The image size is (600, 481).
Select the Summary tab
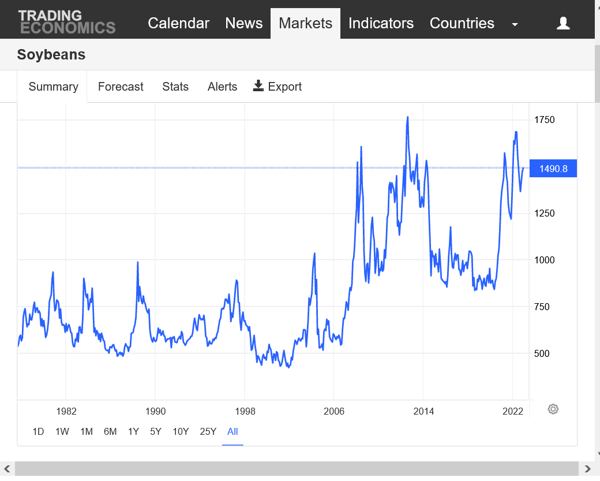coord(53,87)
